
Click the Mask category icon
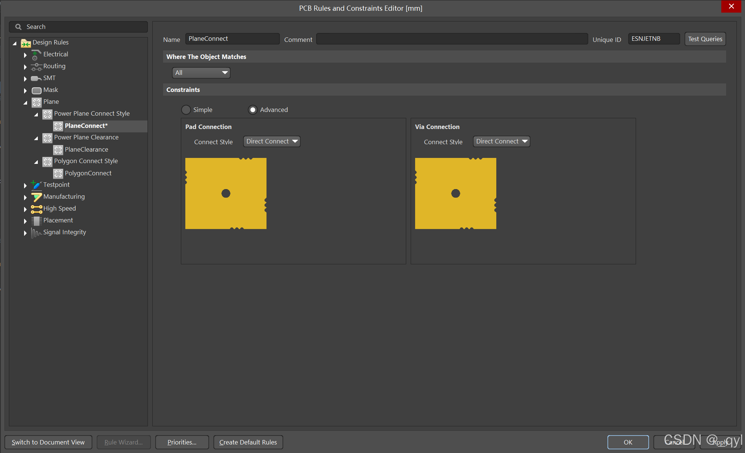36,90
